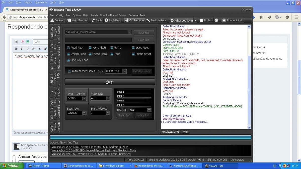The width and height of the screenshot is (301, 169).
Task: Click the Stop button
Action: pyautogui.click(x=110, y=82)
